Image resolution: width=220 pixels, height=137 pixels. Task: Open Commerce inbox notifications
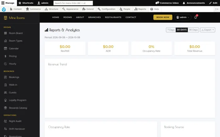click(x=167, y=3)
